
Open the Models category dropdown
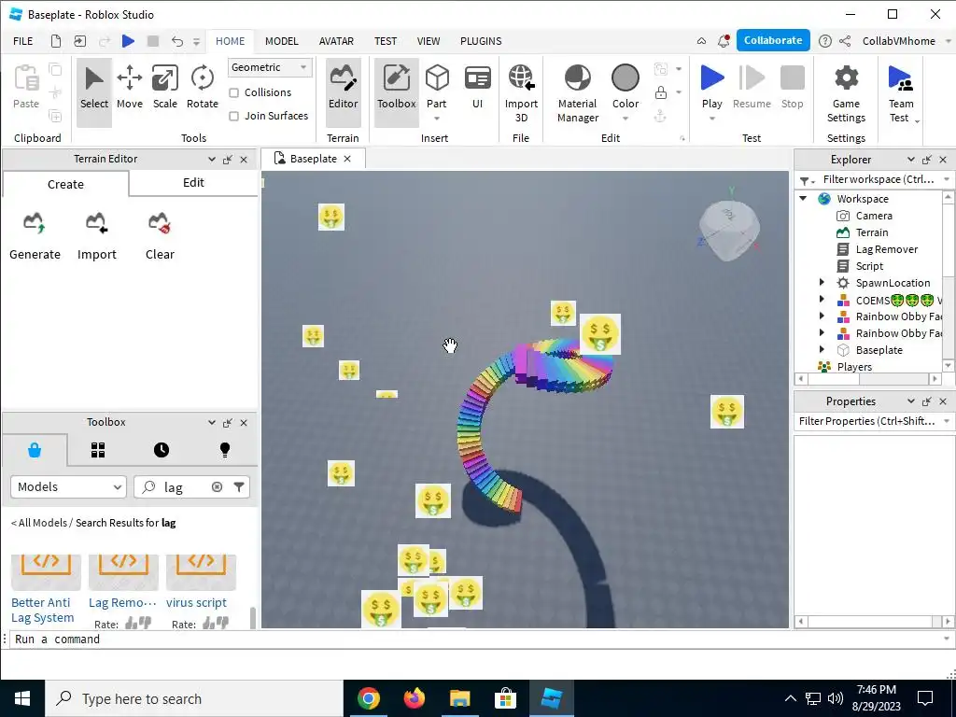[x=68, y=486]
